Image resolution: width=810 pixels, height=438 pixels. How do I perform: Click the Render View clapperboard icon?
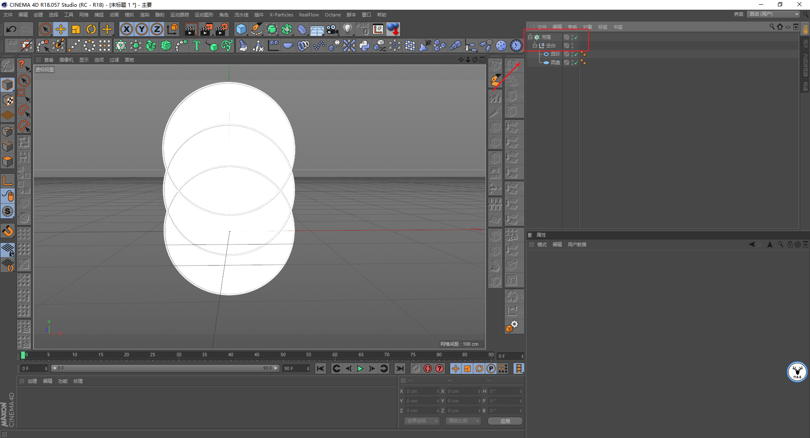pos(191,29)
